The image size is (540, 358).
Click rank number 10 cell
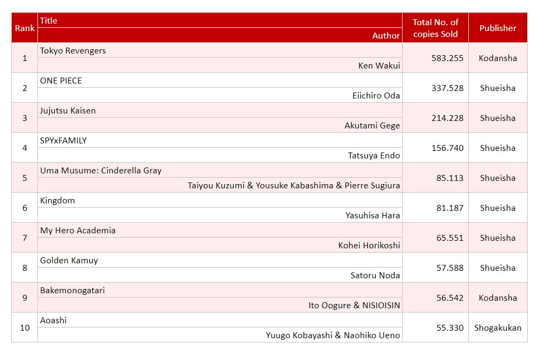[x=25, y=327]
